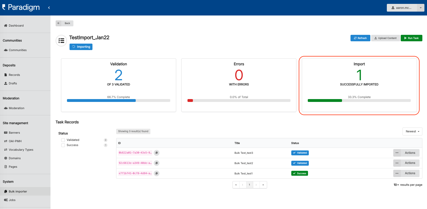
Task: Click the Importing status badge
Action: 81,47
